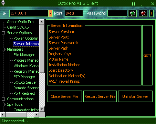Click the orange exclamation mark button
This screenshot has width=156, height=124.
click(152, 13)
